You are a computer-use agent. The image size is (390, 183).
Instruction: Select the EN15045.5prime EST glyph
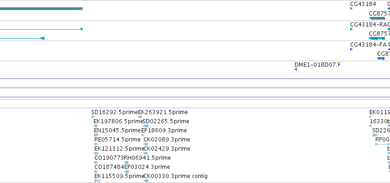(x=96, y=135)
